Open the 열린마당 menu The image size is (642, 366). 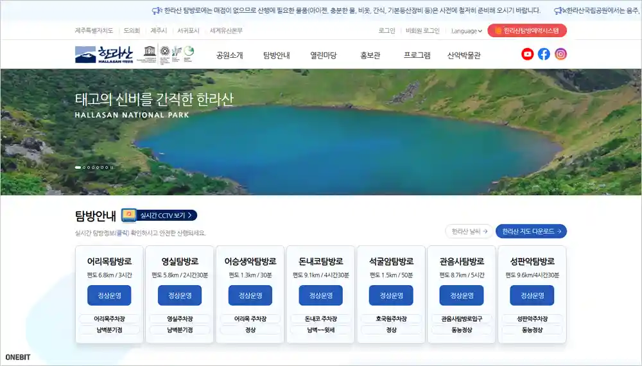324,55
